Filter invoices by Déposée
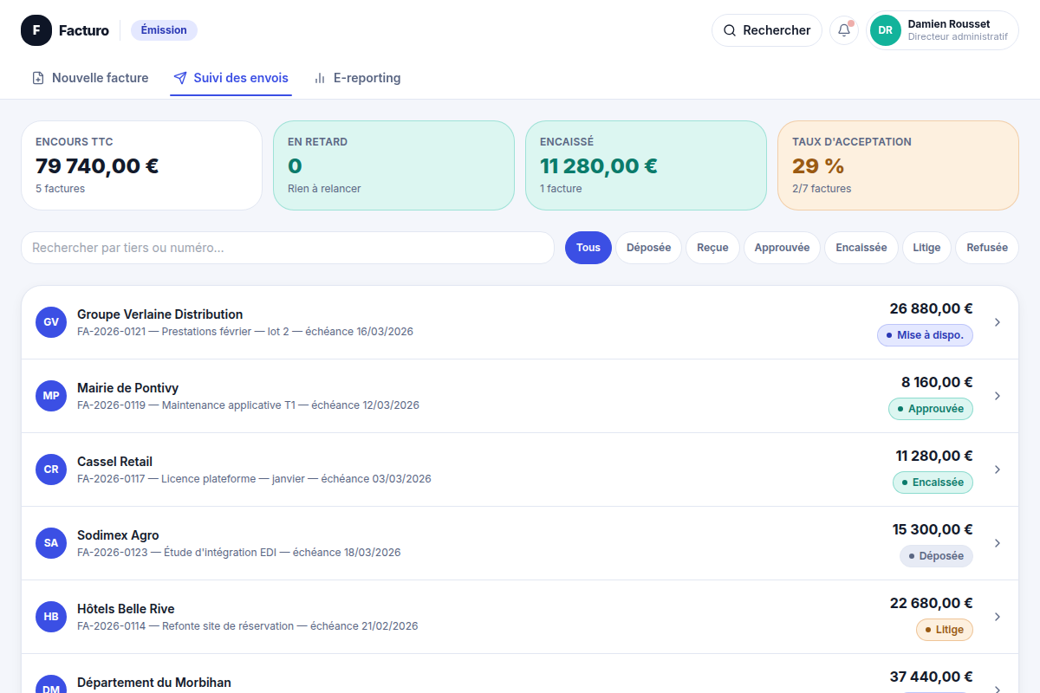The image size is (1040, 693). point(648,248)
